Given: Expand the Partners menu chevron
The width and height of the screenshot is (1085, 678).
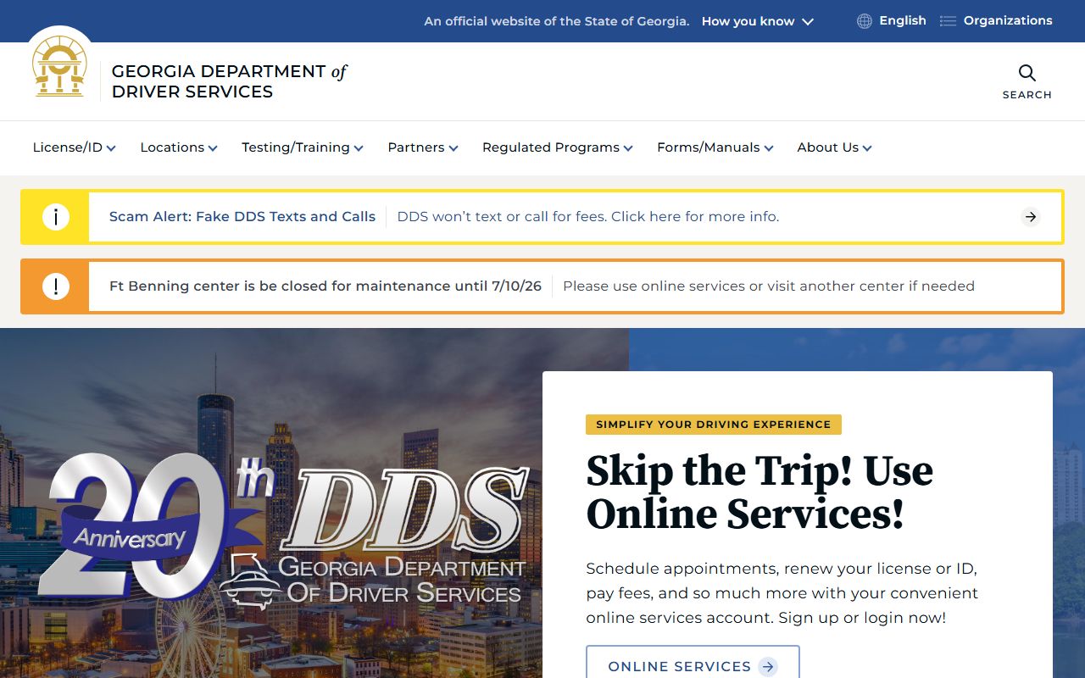Looking at the screenshot, I should point(453,148).
